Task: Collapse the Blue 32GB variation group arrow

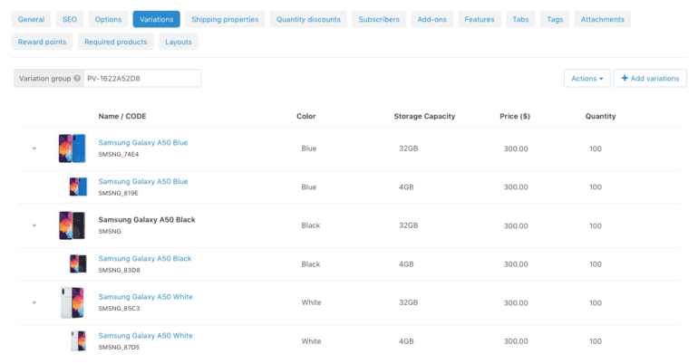Action: pos(34,148)
